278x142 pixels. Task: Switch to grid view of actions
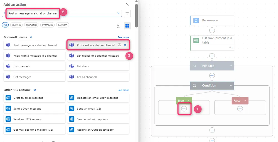pos(127,26)
